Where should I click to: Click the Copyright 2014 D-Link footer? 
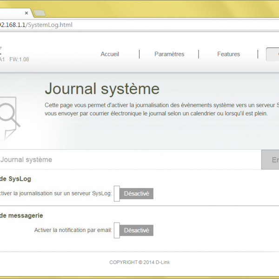[x=139, y=262]
